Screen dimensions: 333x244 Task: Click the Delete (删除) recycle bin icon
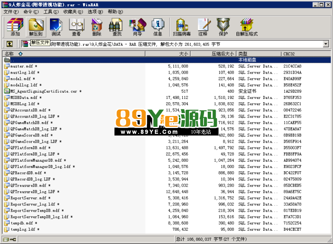click(97, 27)
